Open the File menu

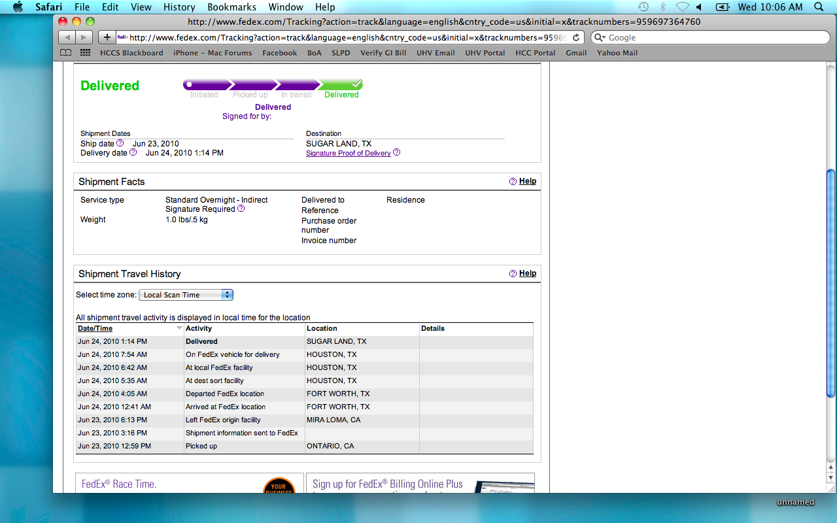pos(82,7)
